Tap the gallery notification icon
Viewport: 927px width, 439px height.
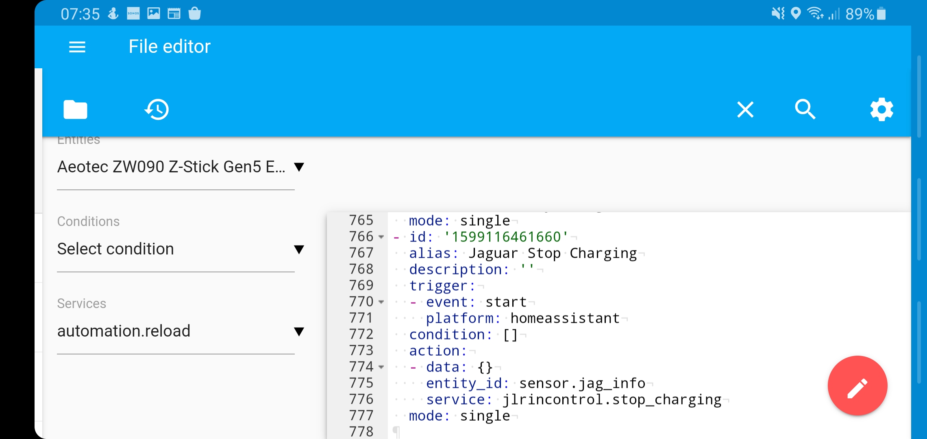coord(154,13)
